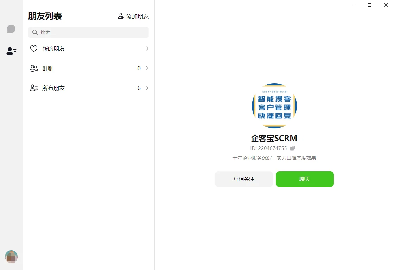The width and height of the screenshot is (394, 270).
Task: Click the add-friend person icon
Action: 121,16
